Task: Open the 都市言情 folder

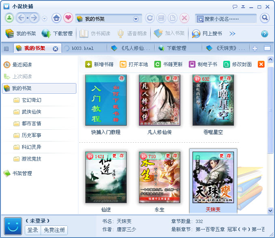Action: pos(27,124)
